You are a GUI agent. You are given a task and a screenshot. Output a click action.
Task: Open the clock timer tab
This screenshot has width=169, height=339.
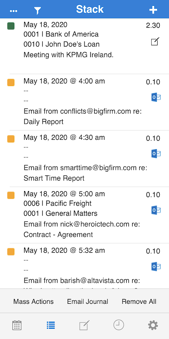pos(119,325)
